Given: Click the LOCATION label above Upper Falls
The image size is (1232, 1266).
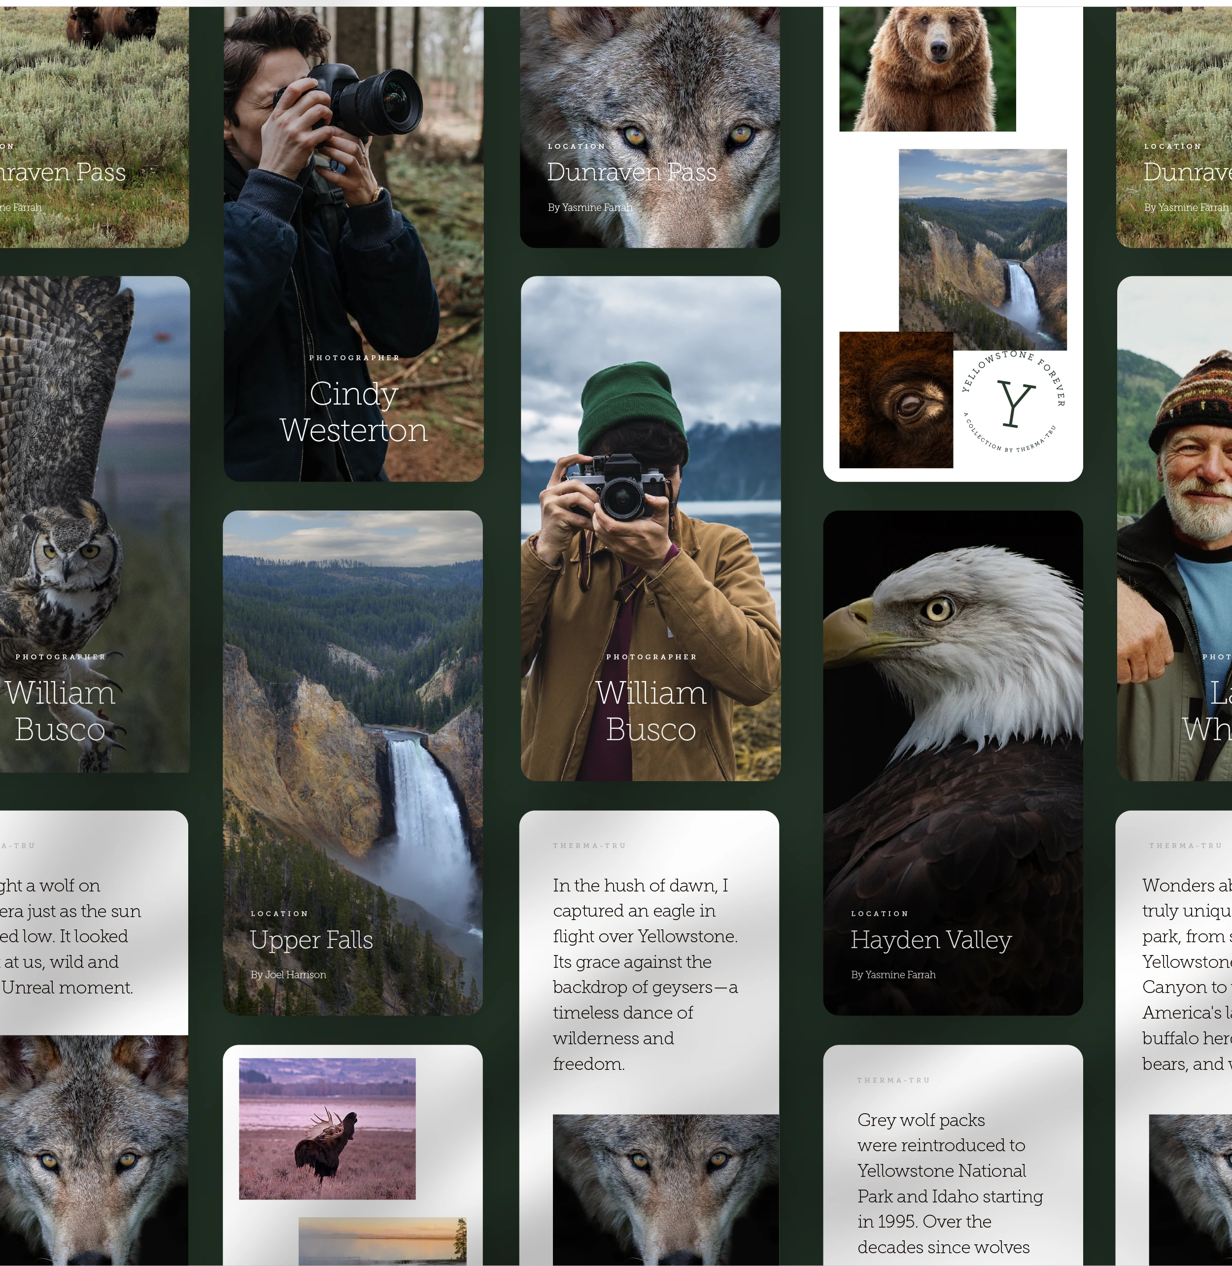Looking at the screenshot, I should tap(279, 914).
